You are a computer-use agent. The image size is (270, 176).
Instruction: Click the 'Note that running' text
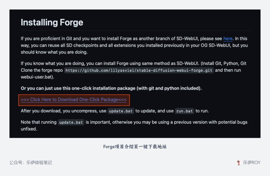(38, 122)
